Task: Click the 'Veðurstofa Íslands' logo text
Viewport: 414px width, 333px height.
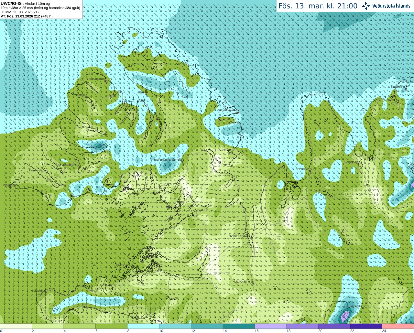Action: tap(391, 6)
